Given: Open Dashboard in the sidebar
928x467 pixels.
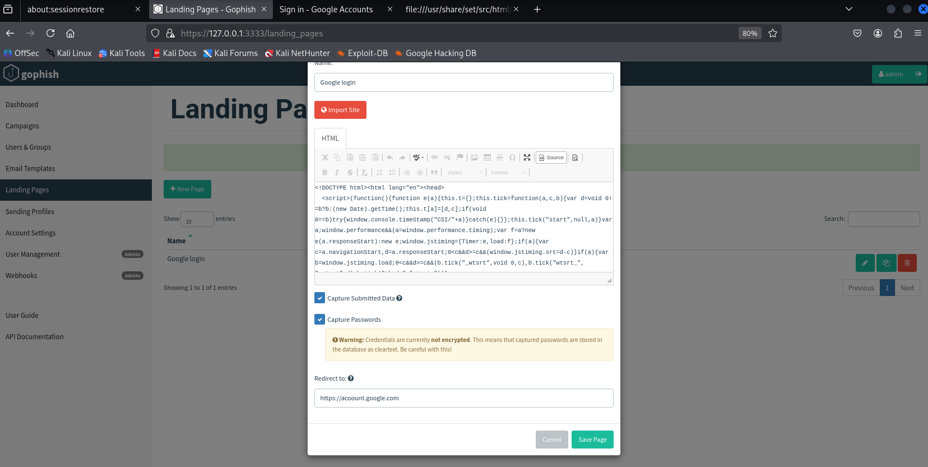Looking at the screenshot, I should (22, 105).
